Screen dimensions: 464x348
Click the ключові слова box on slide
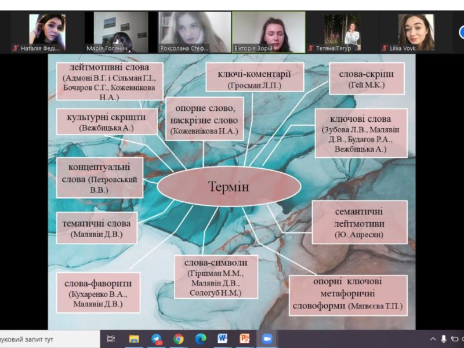point(360,133)
